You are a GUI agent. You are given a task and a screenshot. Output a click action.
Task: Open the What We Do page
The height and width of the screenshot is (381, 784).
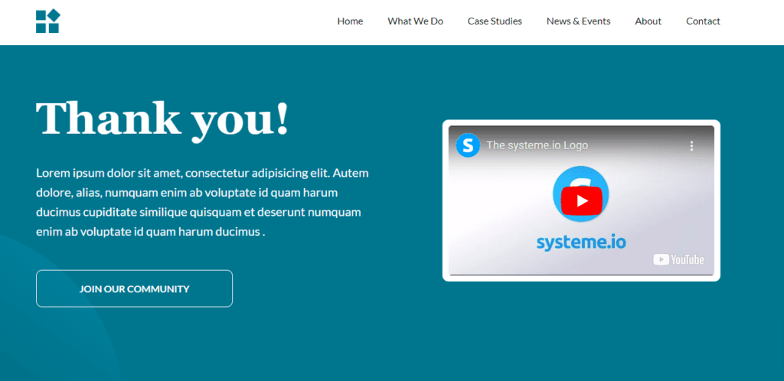click(x=416, y=21)
